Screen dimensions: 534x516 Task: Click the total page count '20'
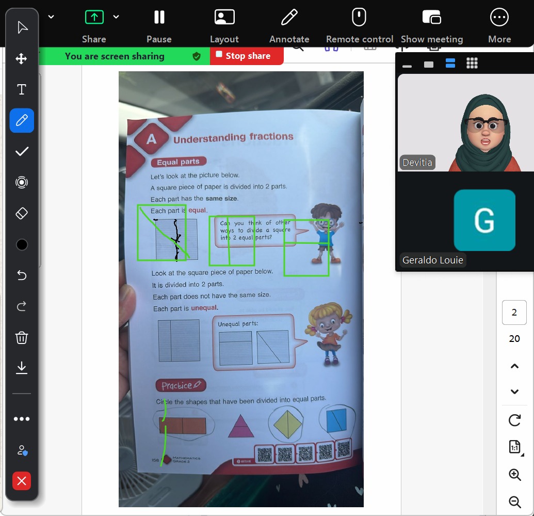pos(514,339)
